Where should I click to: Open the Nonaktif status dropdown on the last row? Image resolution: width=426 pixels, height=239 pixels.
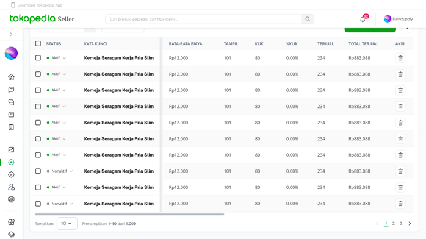tap(60, 204)
